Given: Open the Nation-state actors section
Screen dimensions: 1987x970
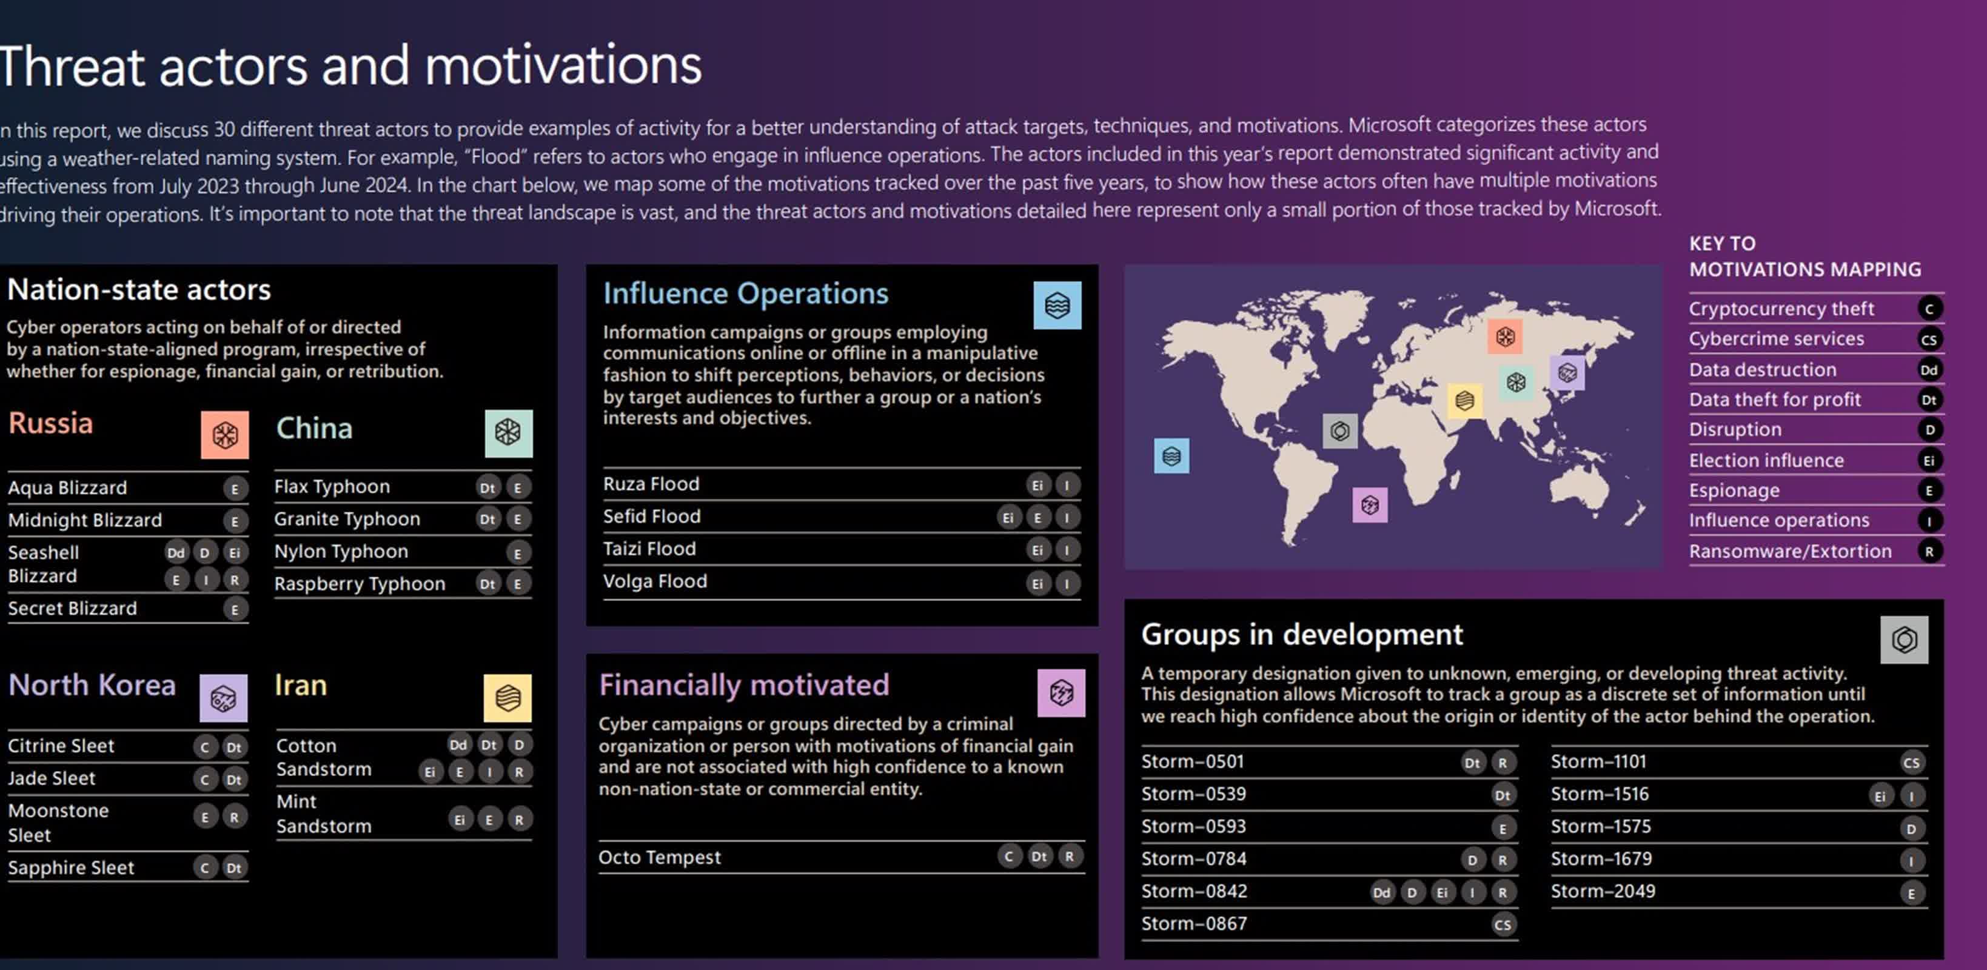Looking at the screenshot, I should point(138,290).
